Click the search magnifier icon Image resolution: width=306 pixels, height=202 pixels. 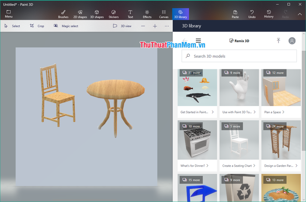(188, 56)
